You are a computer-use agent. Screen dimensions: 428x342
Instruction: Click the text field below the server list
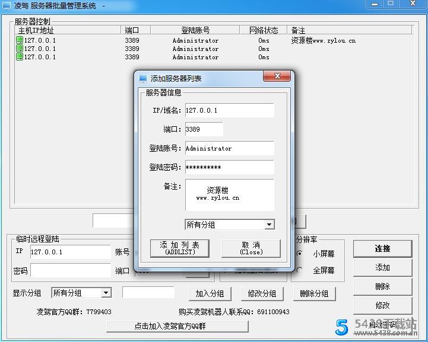(113, 220)
